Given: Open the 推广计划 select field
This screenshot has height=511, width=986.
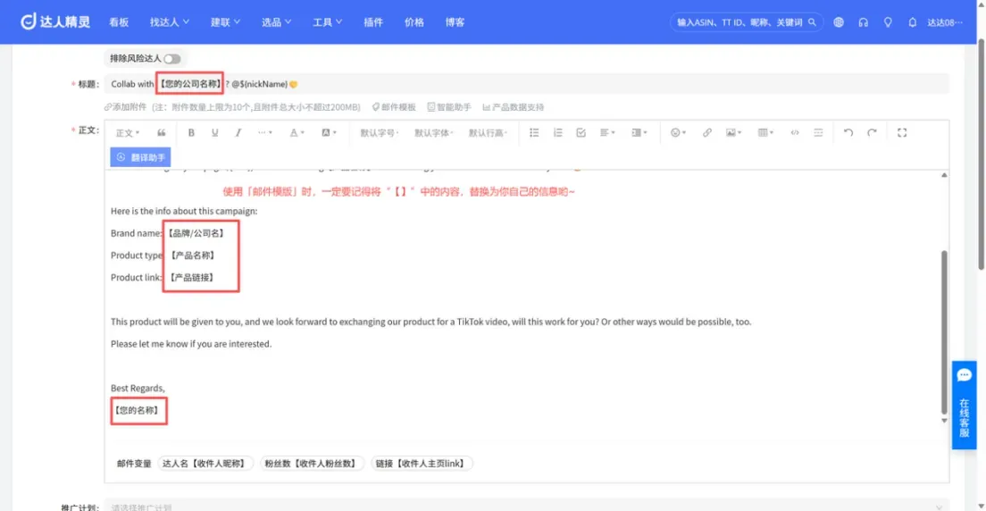Looking at the screenshot, I should pyautogui.click(x=527, y=506).
